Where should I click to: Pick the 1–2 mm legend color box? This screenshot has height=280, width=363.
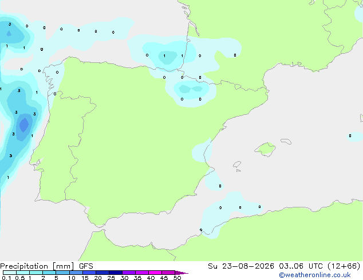tap(36, 273)
